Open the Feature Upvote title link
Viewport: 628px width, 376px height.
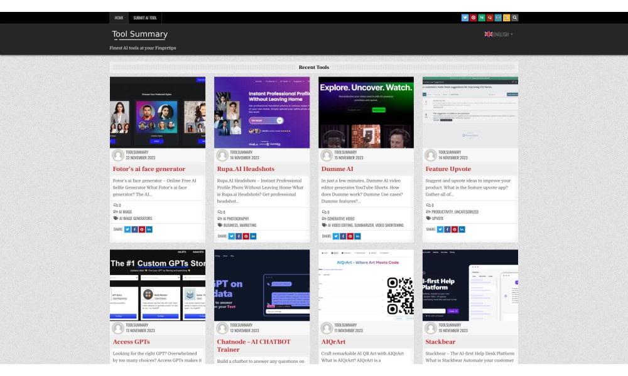(448, 169)
